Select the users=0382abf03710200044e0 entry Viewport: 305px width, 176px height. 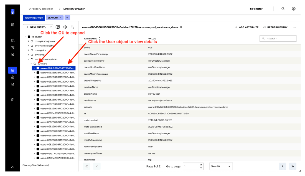tap(58, 113)
